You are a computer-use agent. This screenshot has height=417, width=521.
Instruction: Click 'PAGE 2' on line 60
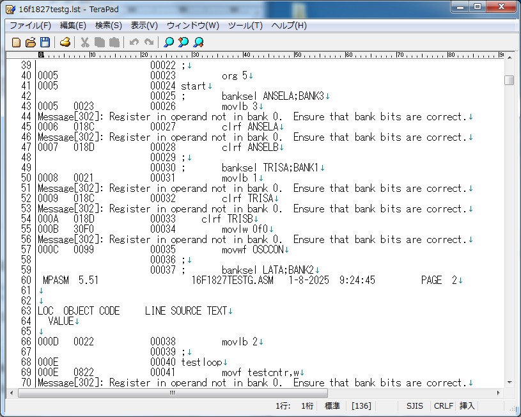click(439, 280)
